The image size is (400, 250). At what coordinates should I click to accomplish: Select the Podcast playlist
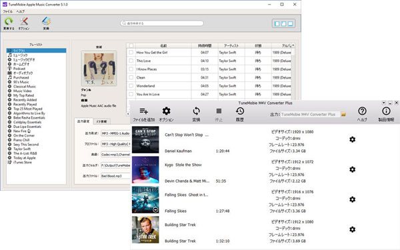coord(19,69)
